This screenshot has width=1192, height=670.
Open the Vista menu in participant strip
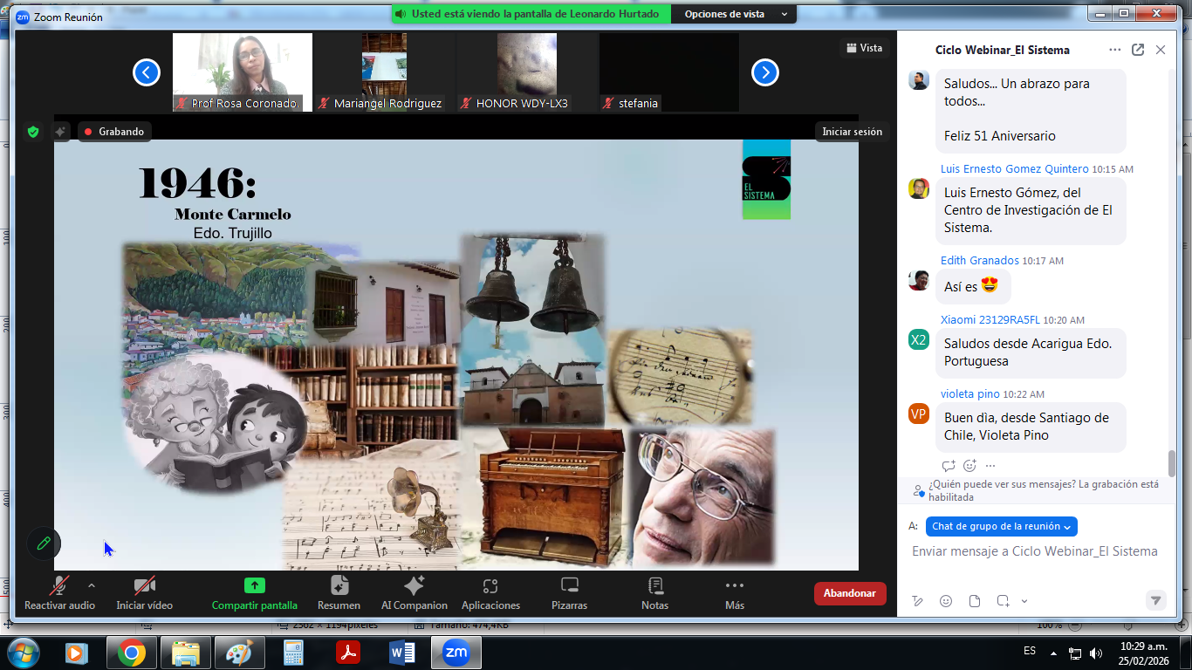[863, 47]
